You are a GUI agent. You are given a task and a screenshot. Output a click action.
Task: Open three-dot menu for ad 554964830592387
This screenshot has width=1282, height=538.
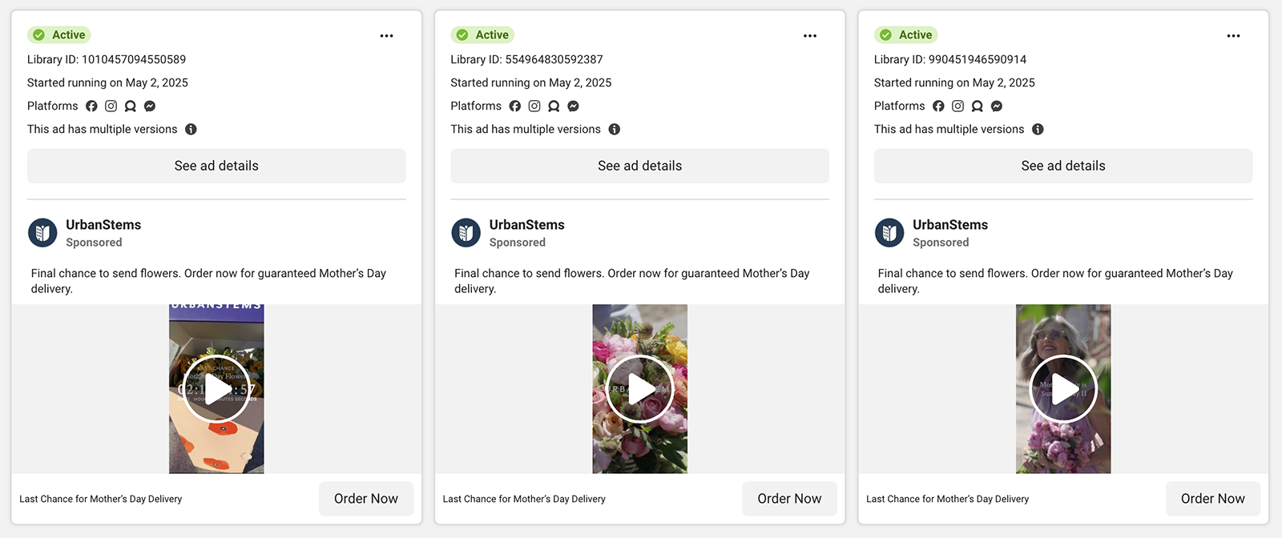point(810,36)
